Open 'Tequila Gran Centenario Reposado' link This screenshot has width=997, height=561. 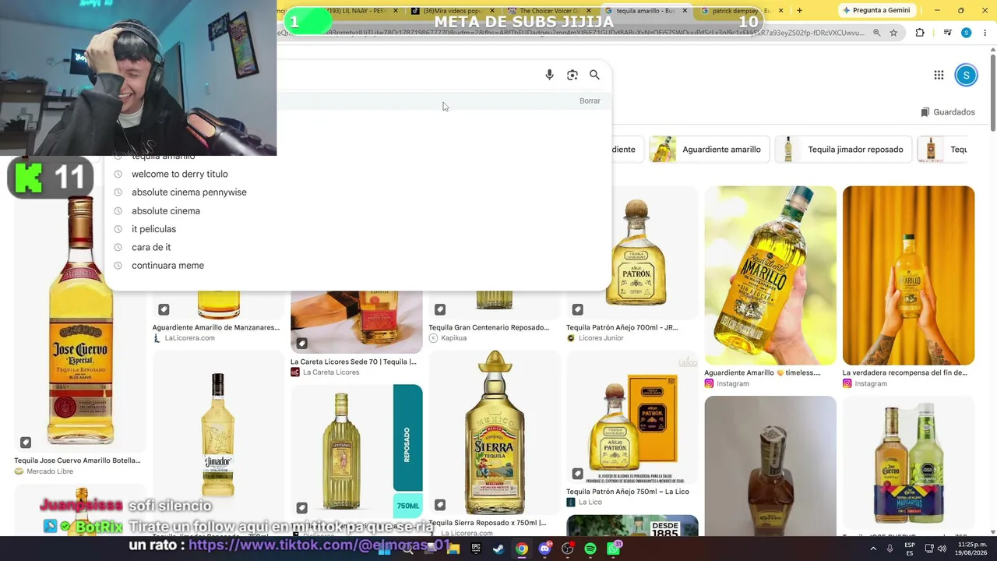pos(488,328)
